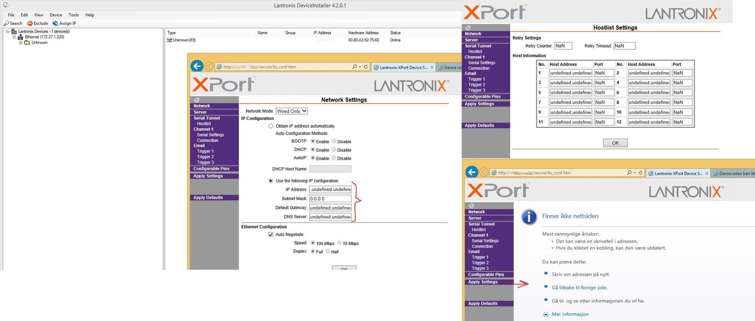This screenshot has width=755, height=321.
Task: Go back in the Network Settings browser
Action: tap(197, 66)
